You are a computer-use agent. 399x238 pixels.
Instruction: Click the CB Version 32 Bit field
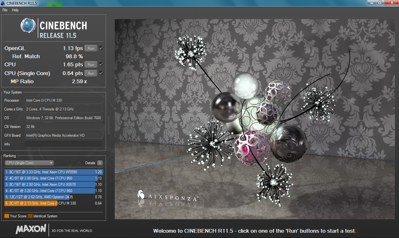pos(63,127)
